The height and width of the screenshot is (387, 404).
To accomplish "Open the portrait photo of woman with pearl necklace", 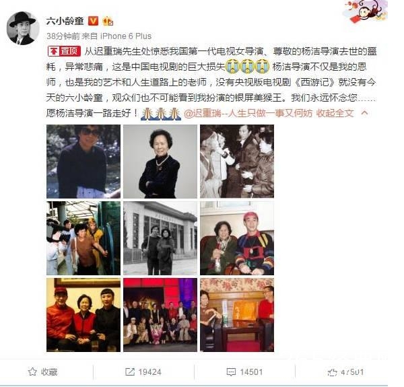I will (x=160, y=161).
